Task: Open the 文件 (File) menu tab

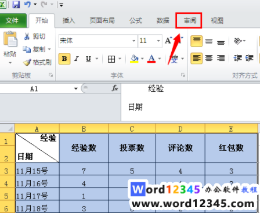Action: pyautogui.click(x=12, y=20)
